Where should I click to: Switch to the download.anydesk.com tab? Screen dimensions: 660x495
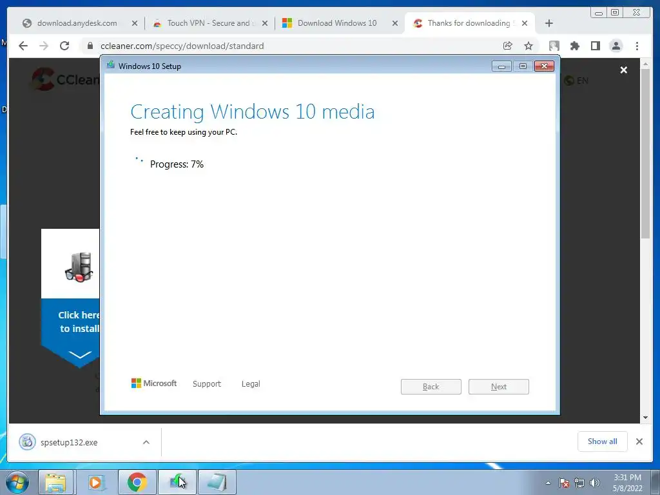[77, 23]
